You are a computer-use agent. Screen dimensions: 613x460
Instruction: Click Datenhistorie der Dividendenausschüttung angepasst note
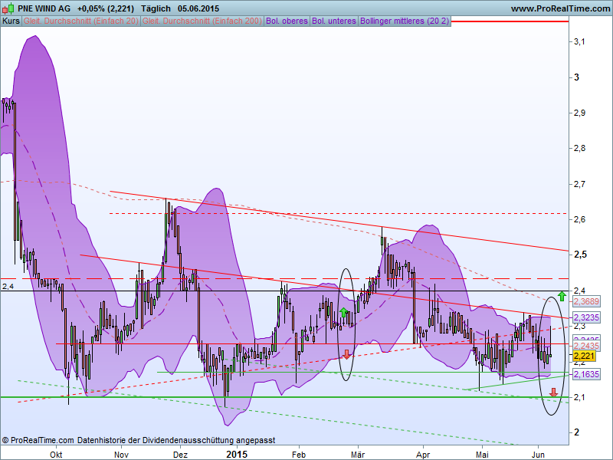coord(176,440)
